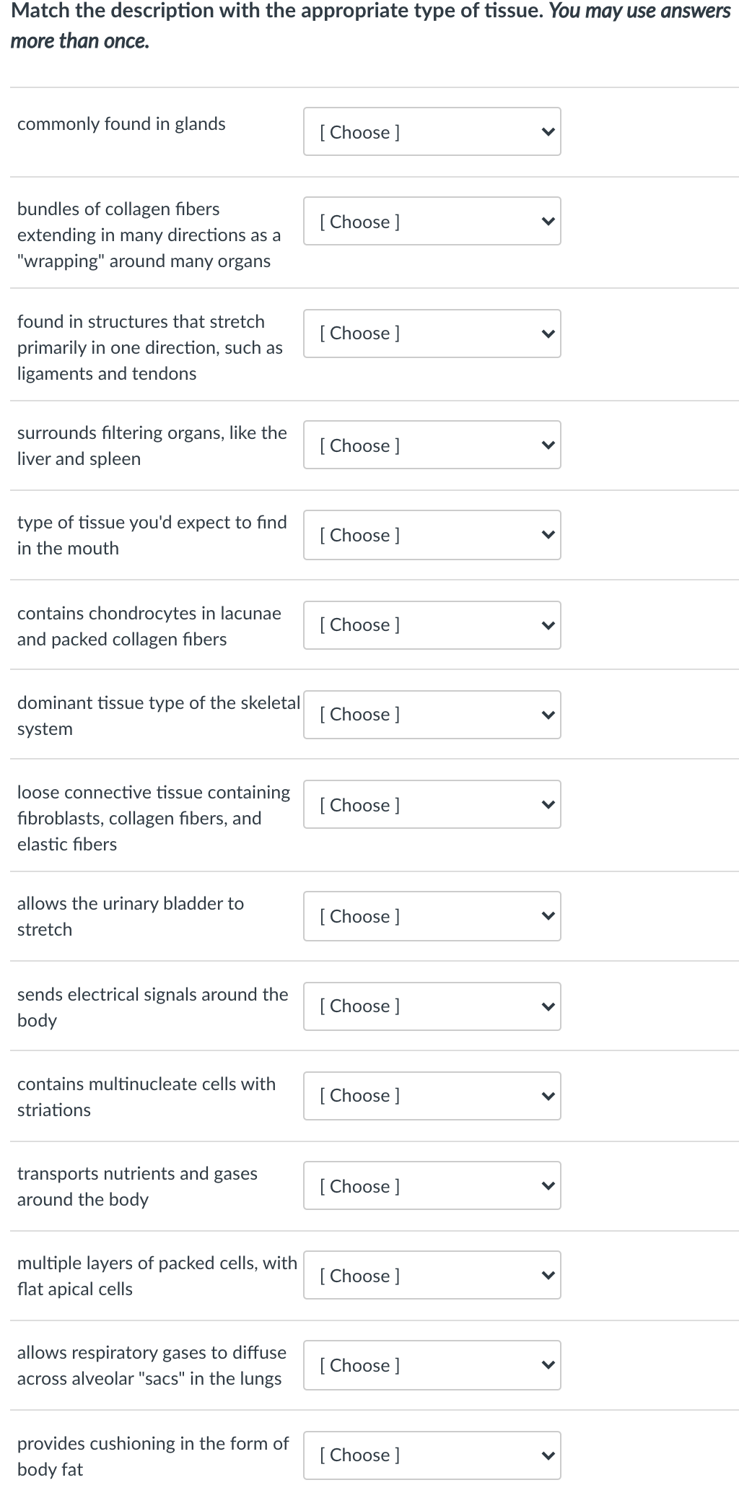The image size is (739, 1493).
Task: Open dropdown for chondrocytes in lacunae
Action: [432, 624]
